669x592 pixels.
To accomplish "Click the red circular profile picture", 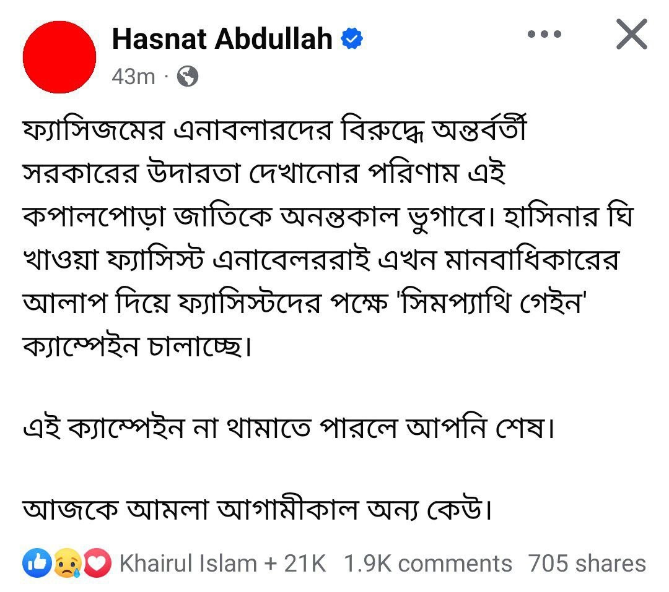I will [x=59, y=57].
